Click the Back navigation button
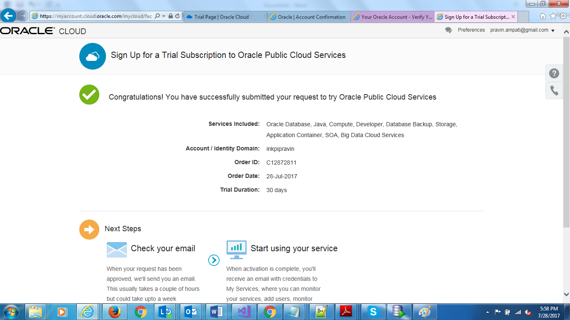Screen dimensions: 570x320 pyautogui.click(x=8, y=16)
